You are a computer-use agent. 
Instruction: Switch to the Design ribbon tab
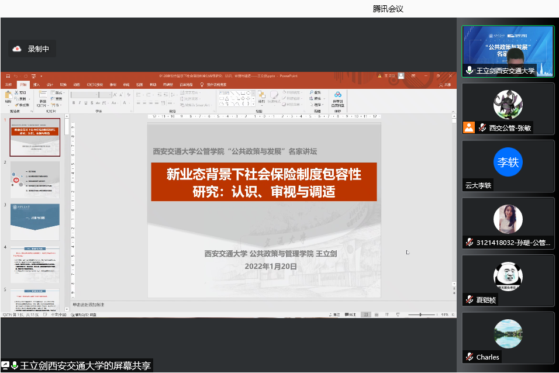[50, 84]
